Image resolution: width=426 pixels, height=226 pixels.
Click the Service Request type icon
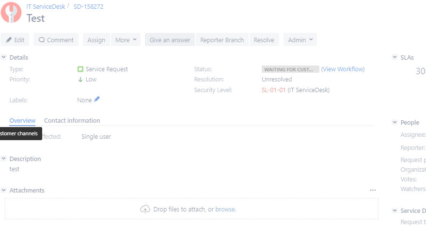pos(80,69)
